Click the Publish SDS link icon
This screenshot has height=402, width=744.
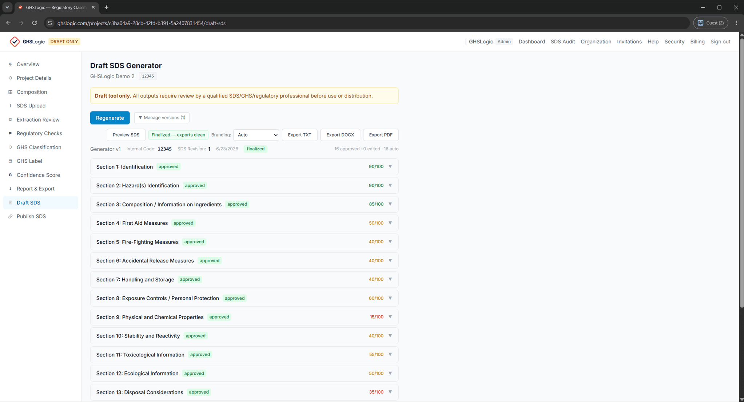pos(10,216)
